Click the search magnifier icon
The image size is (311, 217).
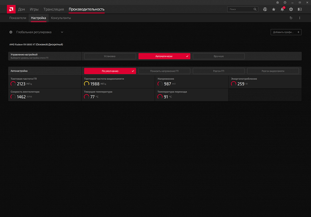pos(255,9)
